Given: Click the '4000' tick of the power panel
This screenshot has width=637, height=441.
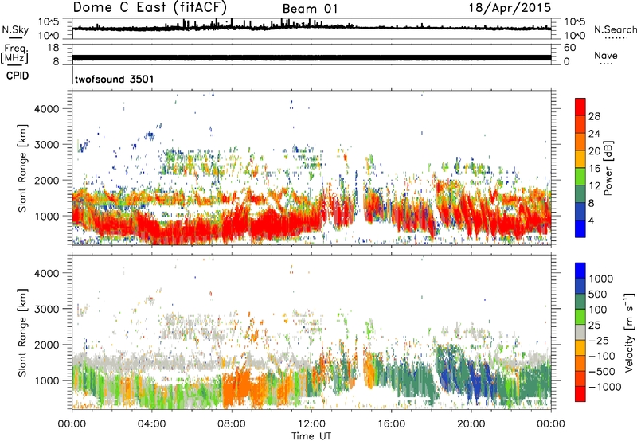Looking at the screenshot, I should [x=46, y=109].
